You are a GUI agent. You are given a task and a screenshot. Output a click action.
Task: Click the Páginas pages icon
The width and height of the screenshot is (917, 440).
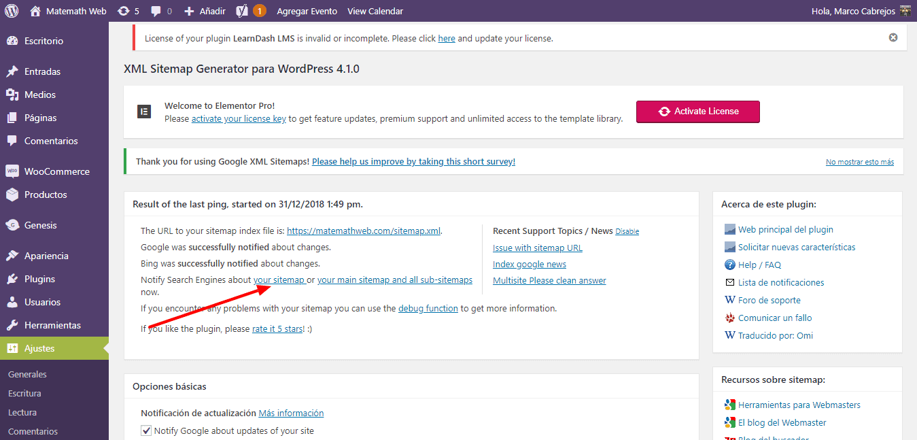[x=12, y=118]
